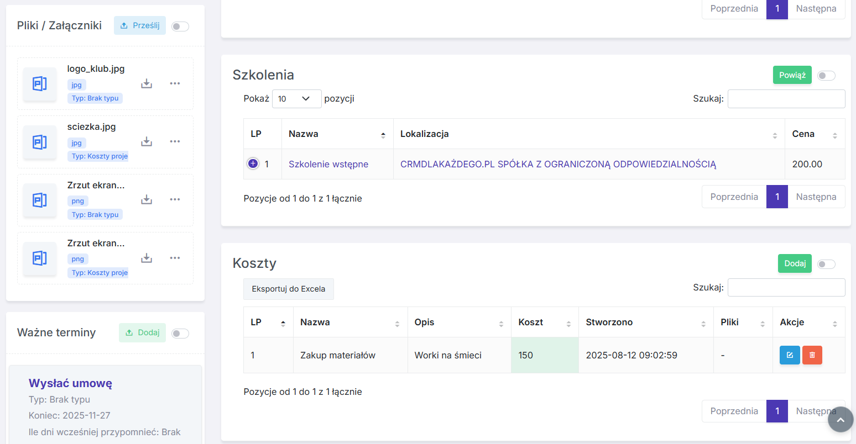Sort Koszty table by Akcje
The image size is (856, 444).
click(x=809, y=322)
